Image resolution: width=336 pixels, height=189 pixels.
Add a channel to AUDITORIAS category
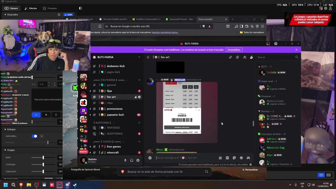click(x=139, y=123)
